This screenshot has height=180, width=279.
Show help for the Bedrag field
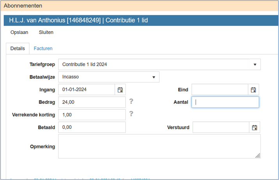[x=131, y=102]
